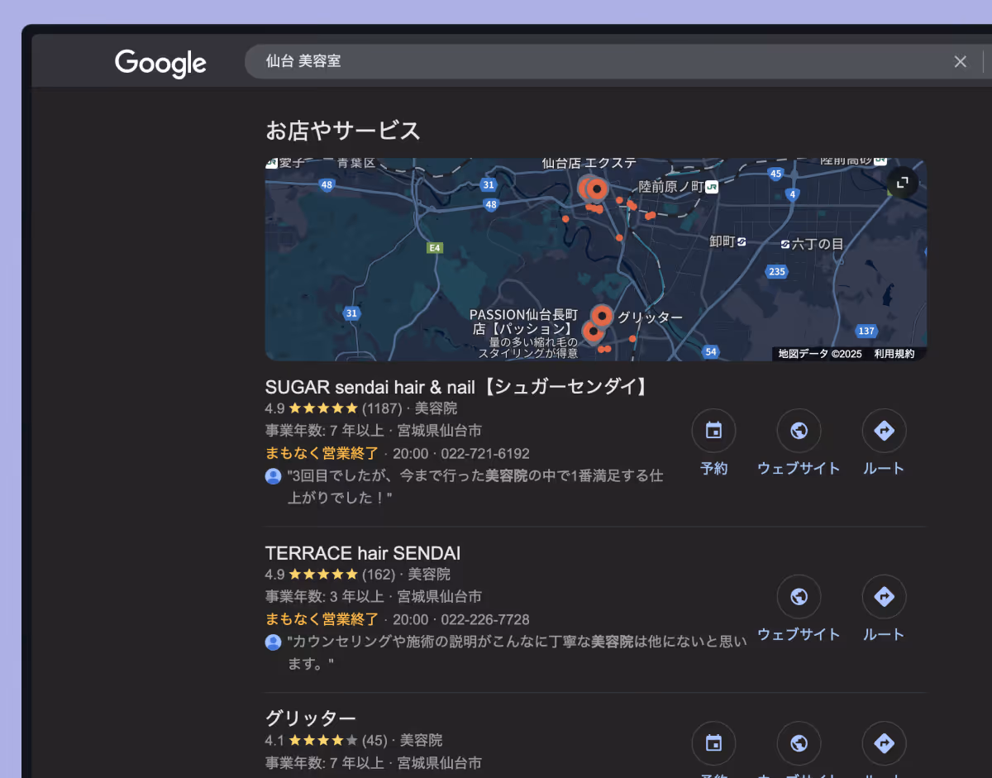
Task: Click the 予約 calendar icon for グリッター
Action: (x=713, y=743)
